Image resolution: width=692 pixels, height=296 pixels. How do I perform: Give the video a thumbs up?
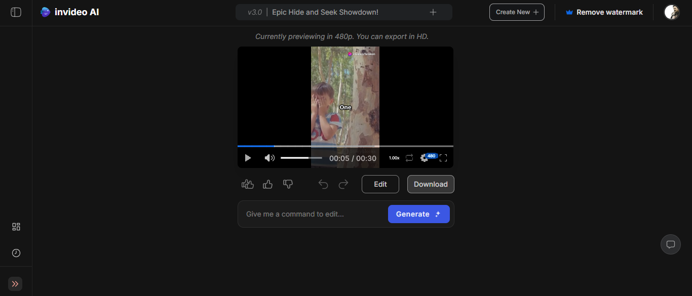point(267,184)
